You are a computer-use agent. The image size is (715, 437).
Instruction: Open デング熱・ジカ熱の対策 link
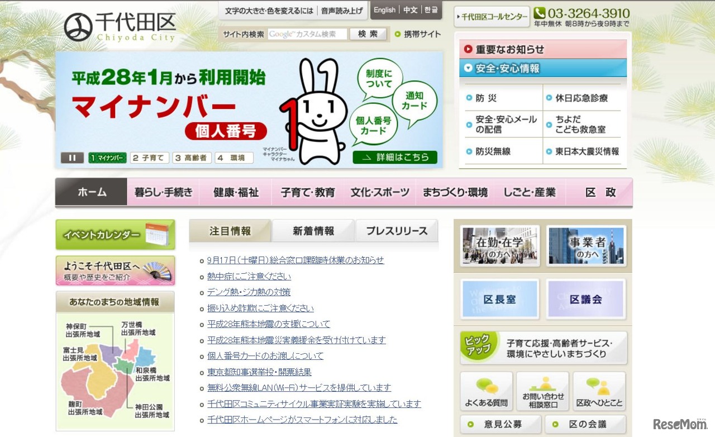pos(249,292)
